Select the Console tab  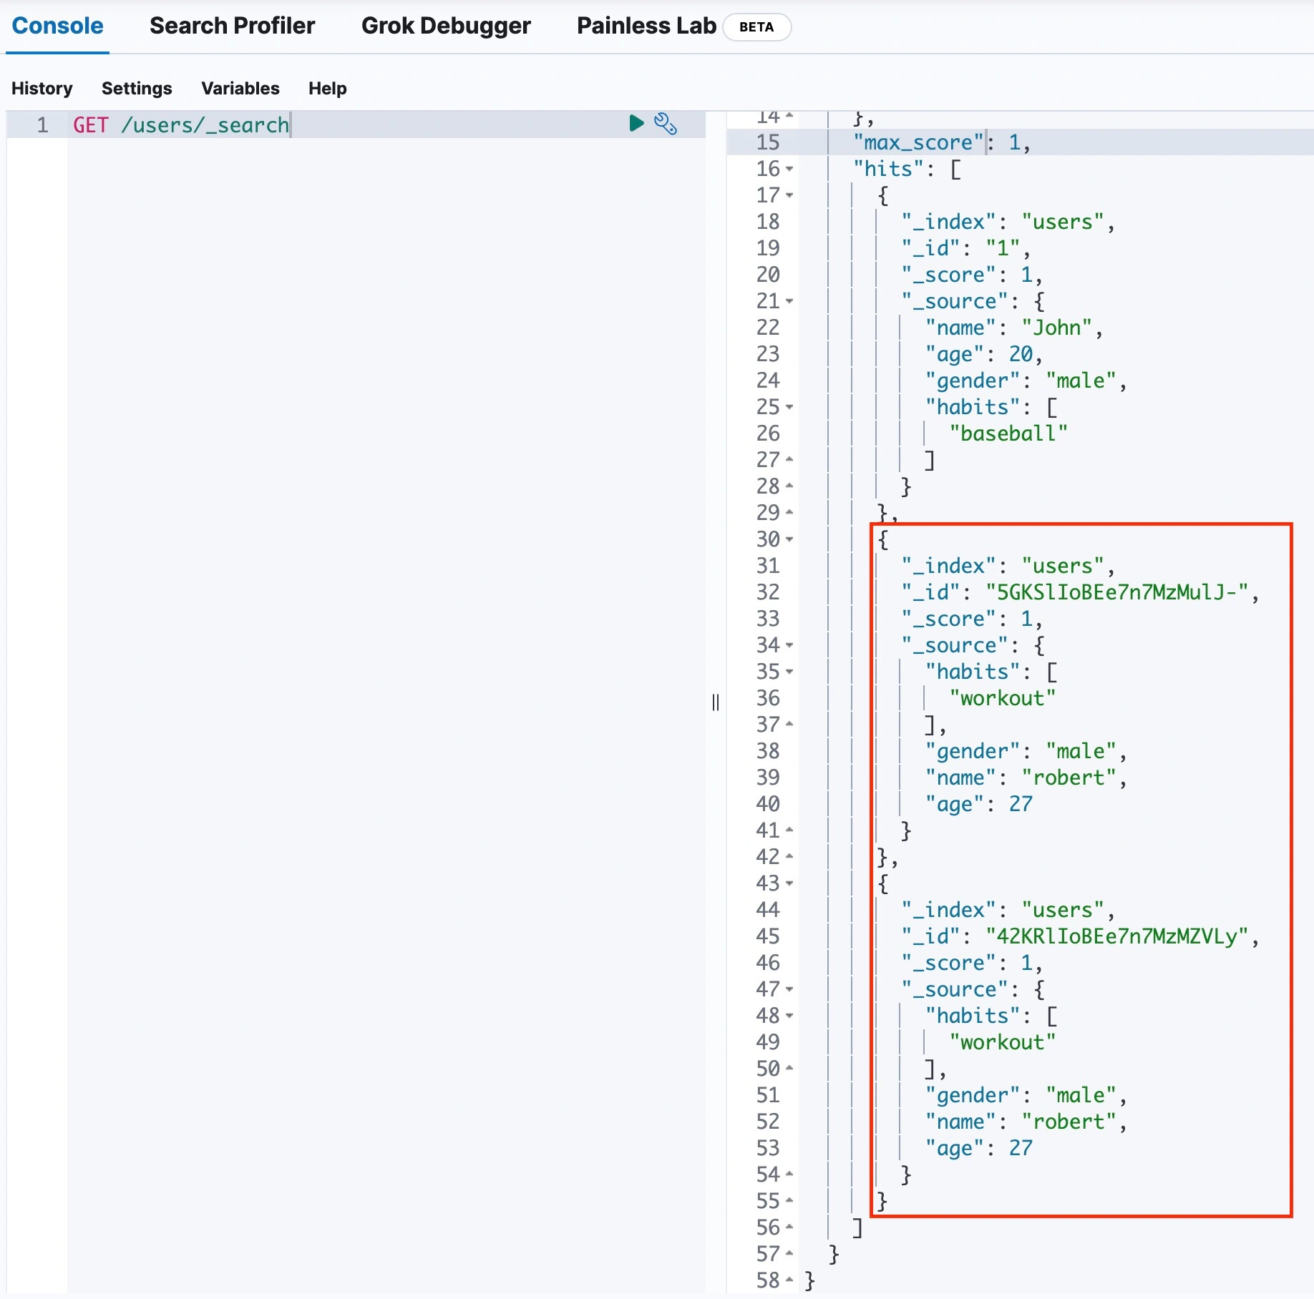57,26
